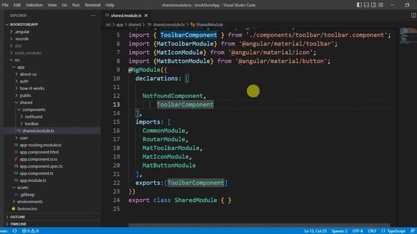Screen dimensions: 417x234
Task: Open errors and warnings status indicator
Action: tap(30, 231)
